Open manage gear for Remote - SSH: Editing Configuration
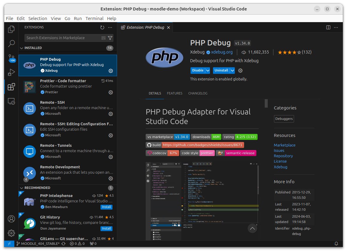 pyautogui.click(x=111, y=135)
